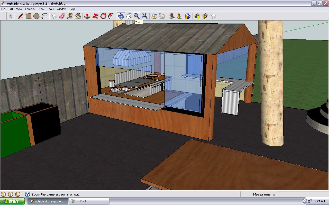Click the second circular status bar icon
This screenshot has width=329, height=205.
(11, 194)
